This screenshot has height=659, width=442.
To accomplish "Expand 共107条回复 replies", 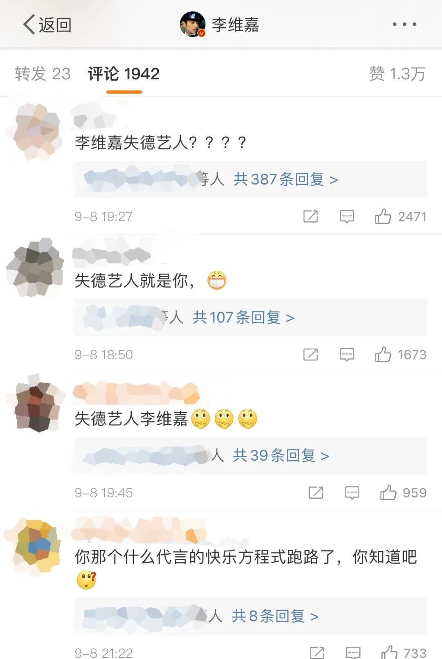I will tap(243, 317).
